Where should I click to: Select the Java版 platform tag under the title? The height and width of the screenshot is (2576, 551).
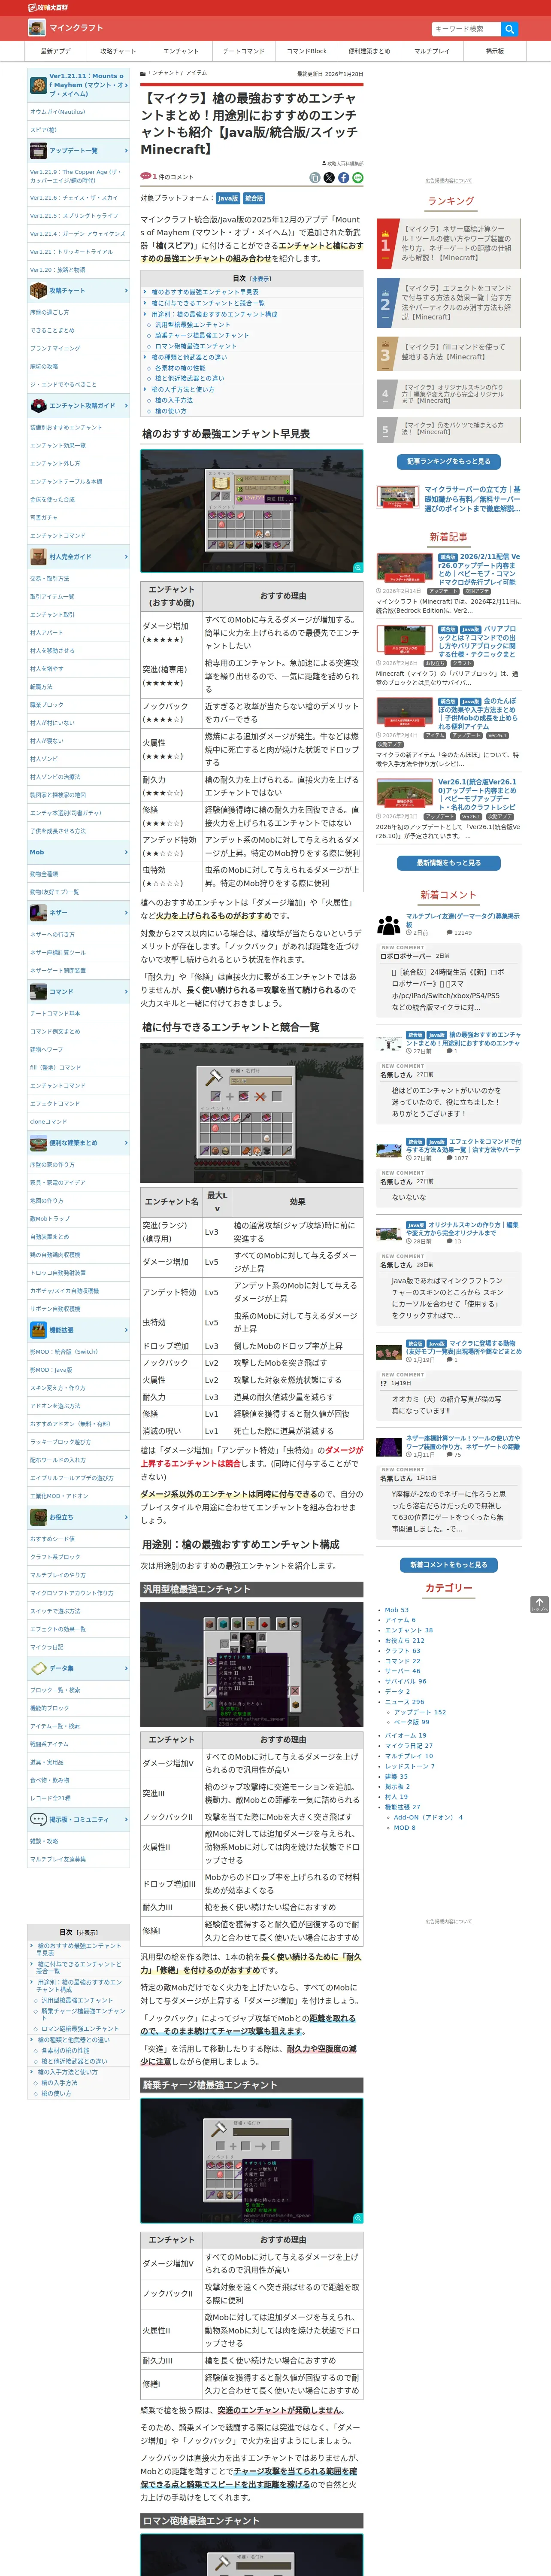pos(228,198)
